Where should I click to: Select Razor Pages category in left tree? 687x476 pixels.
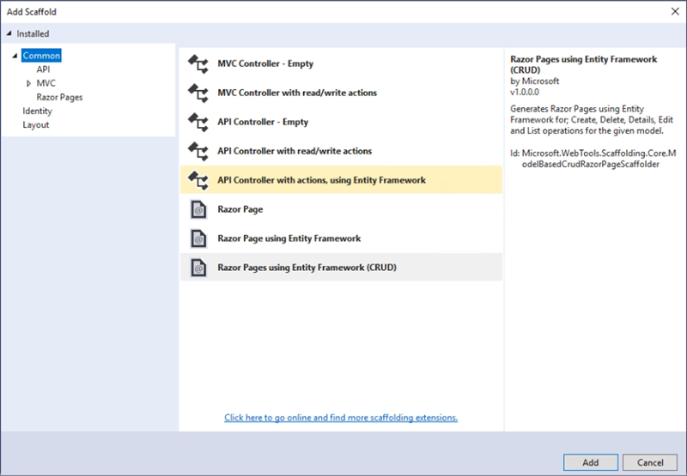tap(59, 97)
